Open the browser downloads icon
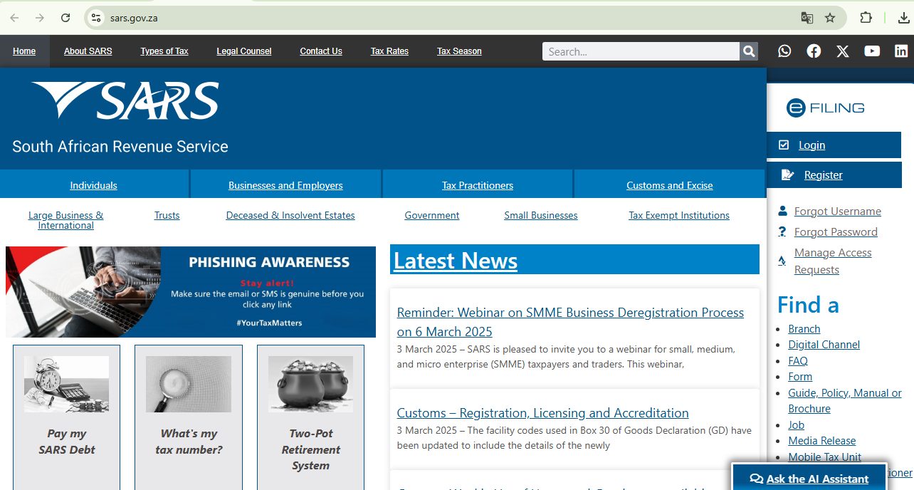This screenshot has width=914, height=490. tap(903, 18)
